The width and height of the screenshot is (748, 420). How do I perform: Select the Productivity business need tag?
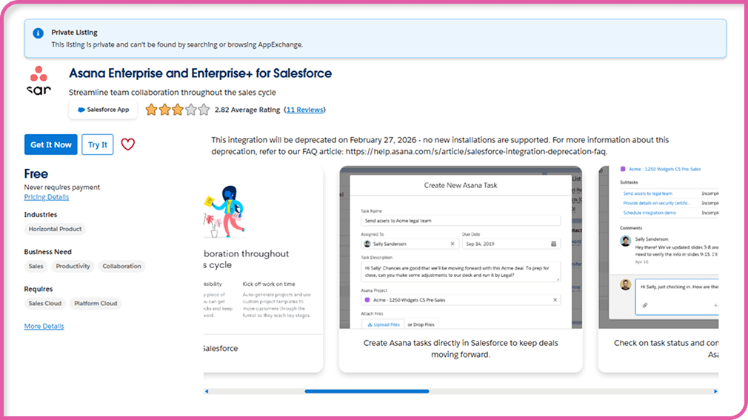(73, 266)
